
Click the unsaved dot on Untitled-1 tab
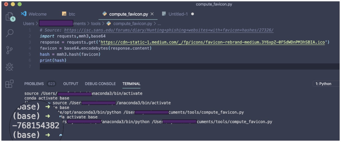(192, 14)
